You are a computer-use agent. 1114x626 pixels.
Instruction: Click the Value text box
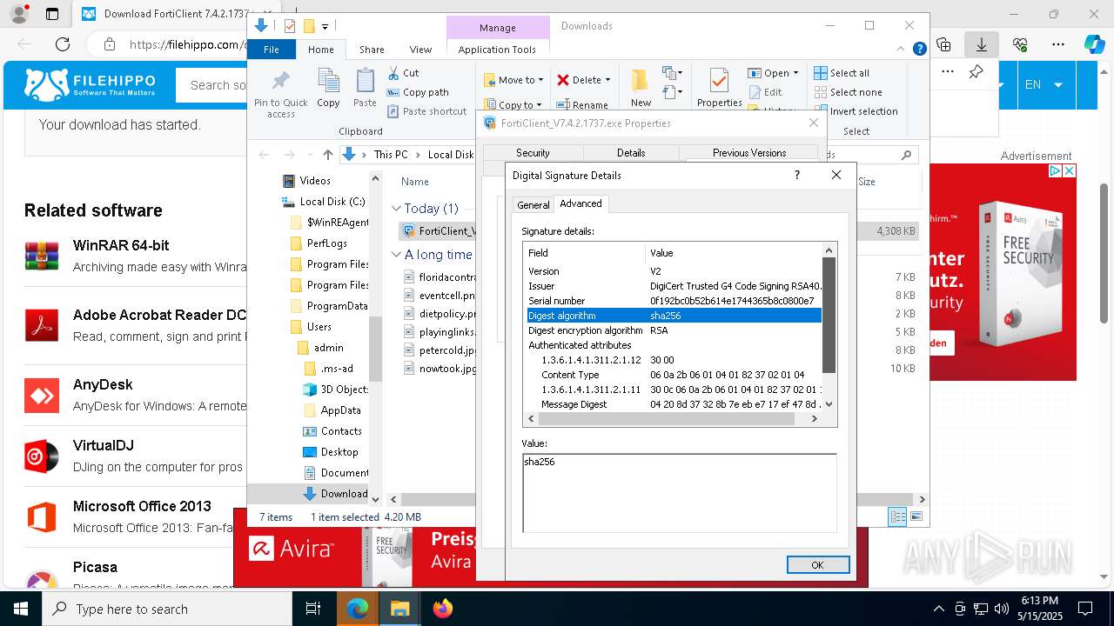[x=679, y=492]
